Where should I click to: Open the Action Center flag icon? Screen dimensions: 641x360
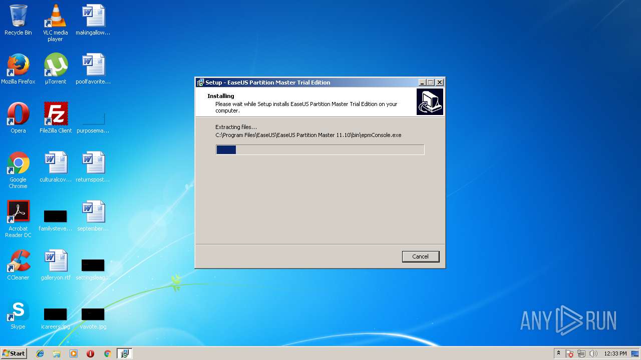tap(570, 353)
